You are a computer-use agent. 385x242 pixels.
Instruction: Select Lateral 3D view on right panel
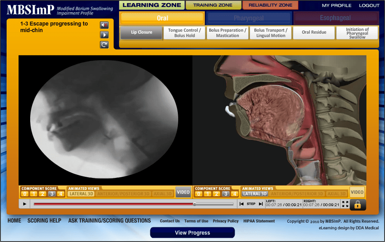click(x=255, y=194)
